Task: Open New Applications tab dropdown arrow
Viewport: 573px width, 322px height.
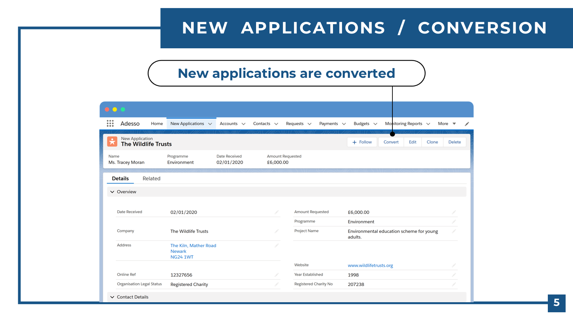Action: click(x=210, y=124)
